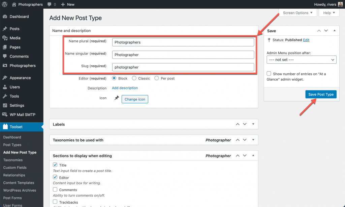Click the Save Post Type button

coord(321,94)
